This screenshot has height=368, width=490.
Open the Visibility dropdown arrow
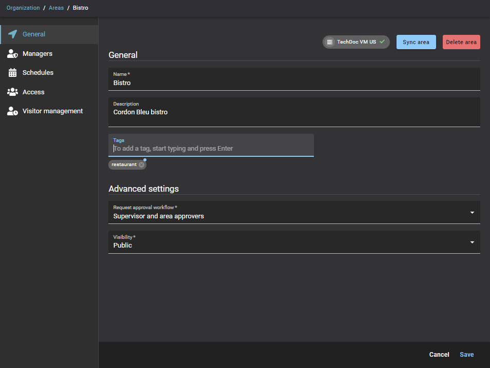tap(472, 242)
